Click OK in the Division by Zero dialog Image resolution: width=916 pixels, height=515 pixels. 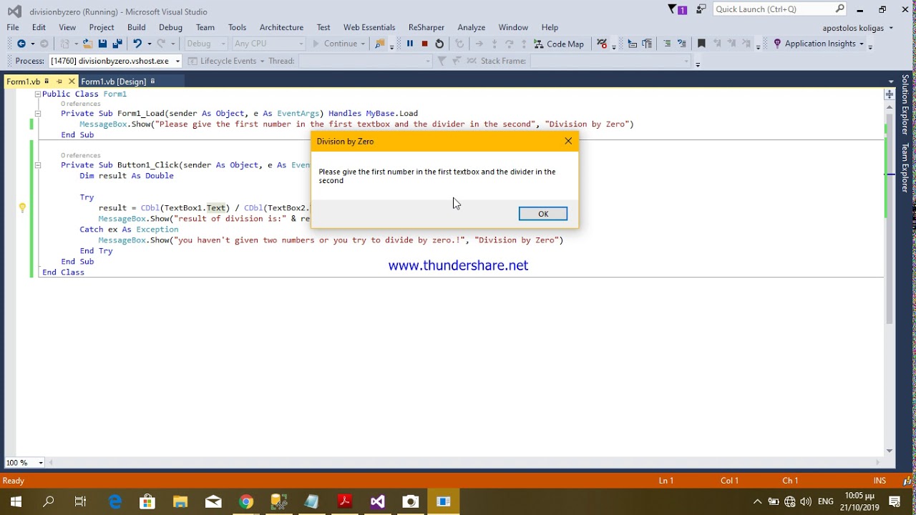[x=543, y=214]
